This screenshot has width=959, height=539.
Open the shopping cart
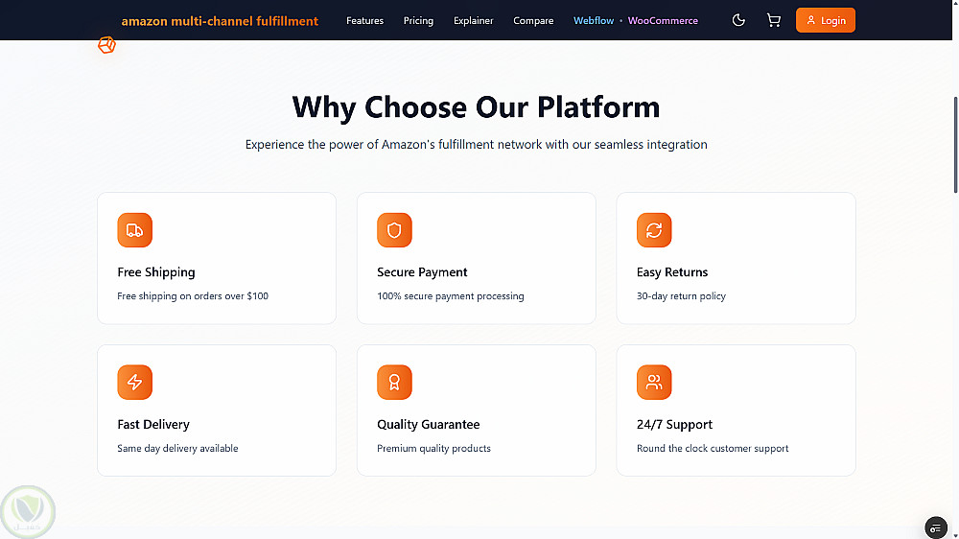(773, 20)
